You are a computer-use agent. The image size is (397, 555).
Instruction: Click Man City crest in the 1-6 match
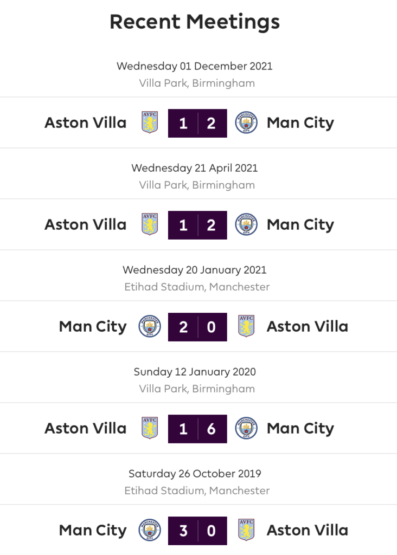click(x=246, y=428)
